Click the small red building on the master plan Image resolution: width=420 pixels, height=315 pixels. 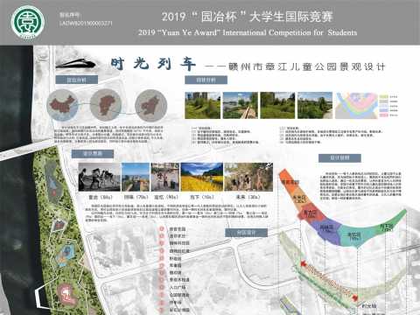click(59, 225)
